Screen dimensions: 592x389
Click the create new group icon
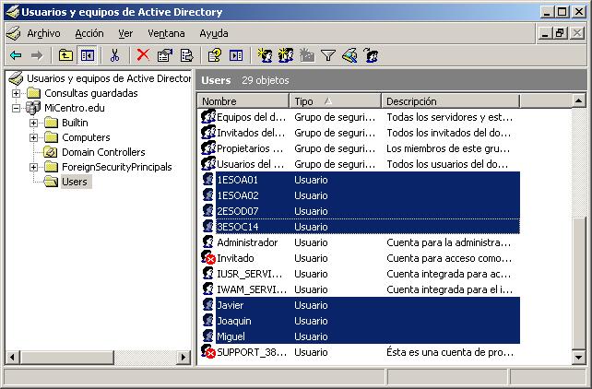point(286,56)
